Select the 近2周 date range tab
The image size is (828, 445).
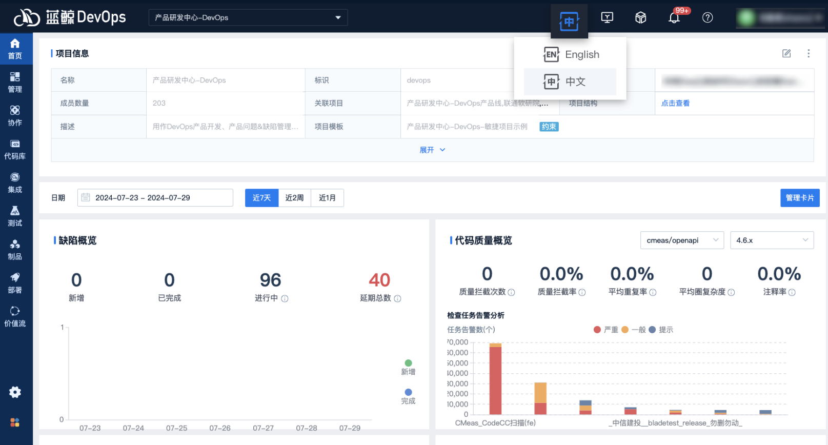(294, 197)
